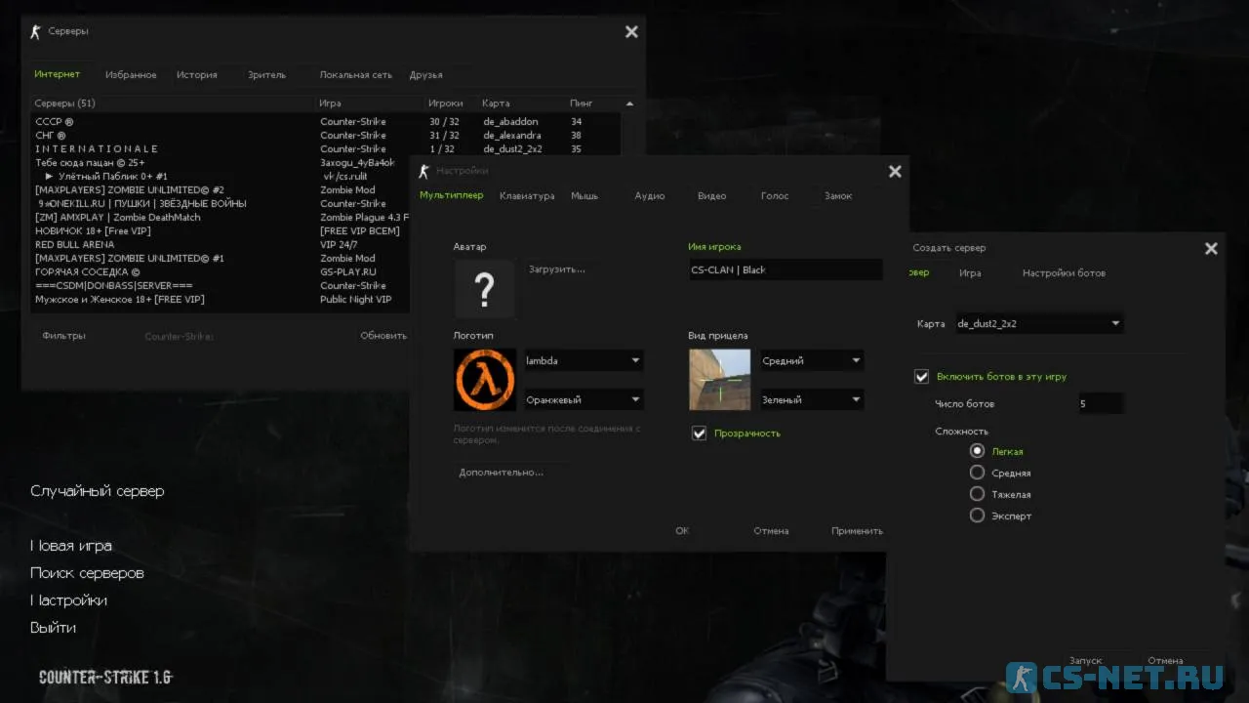Click the Новая игра menu item
1249x703 pixels.
(x=71, y=546)
